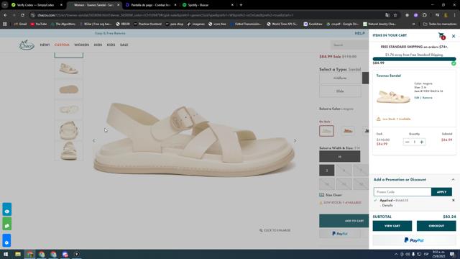Click the View Cart button
This screenshot has height=259, width=460.
coord(392,226)
